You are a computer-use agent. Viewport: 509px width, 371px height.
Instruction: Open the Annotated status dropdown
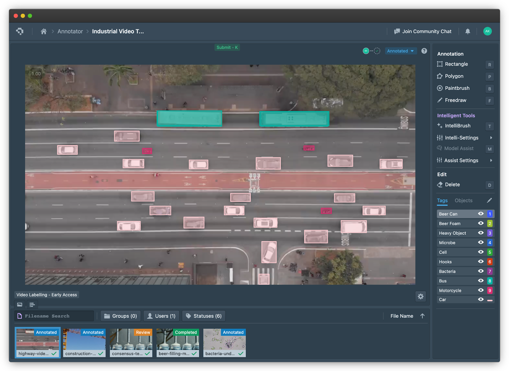pyautogui.click(x=401, y=51)
